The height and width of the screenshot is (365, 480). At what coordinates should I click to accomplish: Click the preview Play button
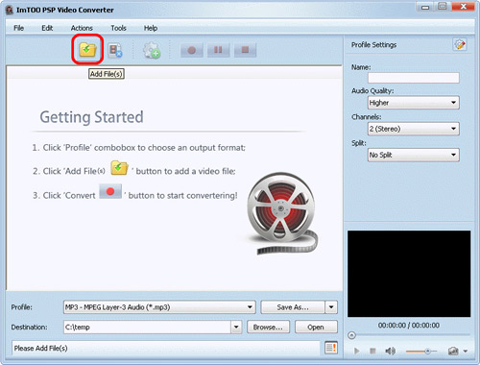pos(356,352)
